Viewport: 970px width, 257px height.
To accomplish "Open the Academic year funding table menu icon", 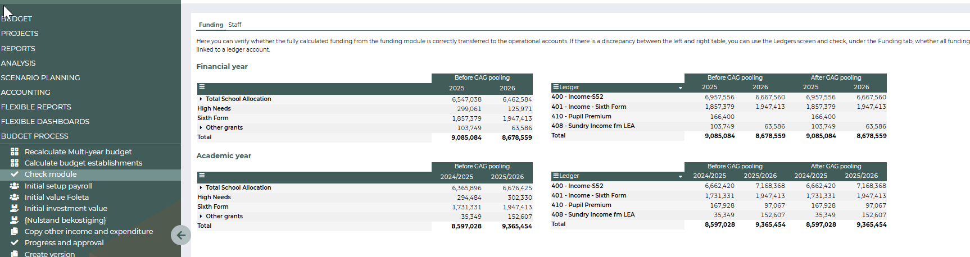I will click(x=202, y=176).
